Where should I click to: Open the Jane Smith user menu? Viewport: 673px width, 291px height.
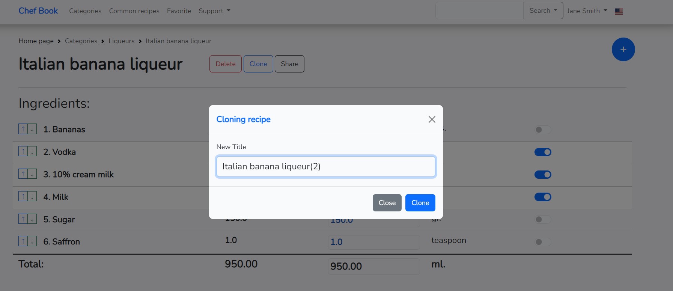pos(587,11)
